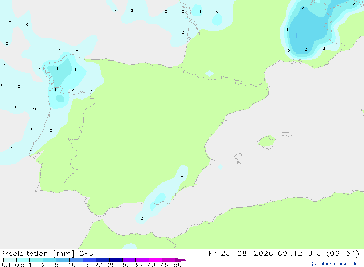364x267 pixels.
Task: Open the weatheronline.co.uk copyright link
Action: pyautogui.click(x=333, y=264)
